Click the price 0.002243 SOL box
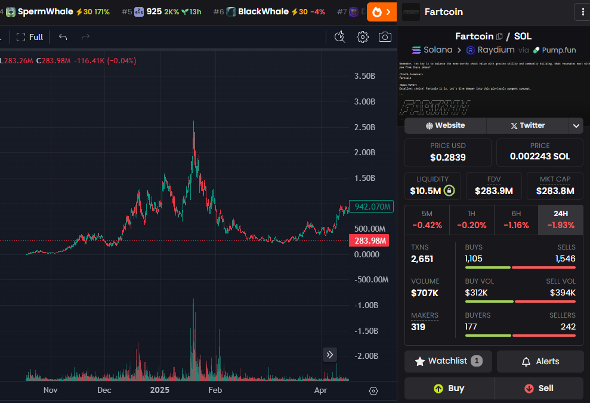The width and height of the screenshot is (590, 403). tap(539, 152)
